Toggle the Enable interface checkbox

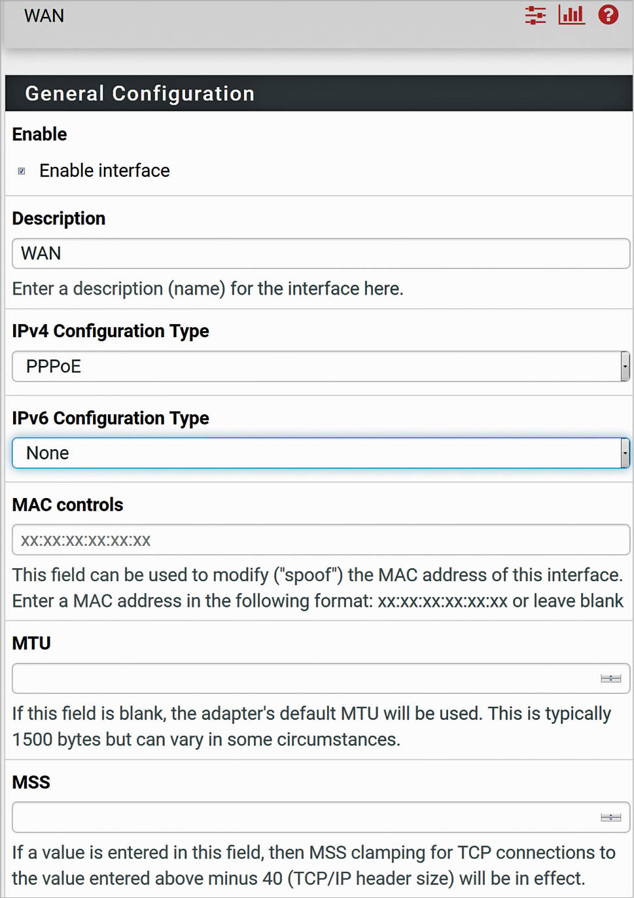tap(22, 171)
